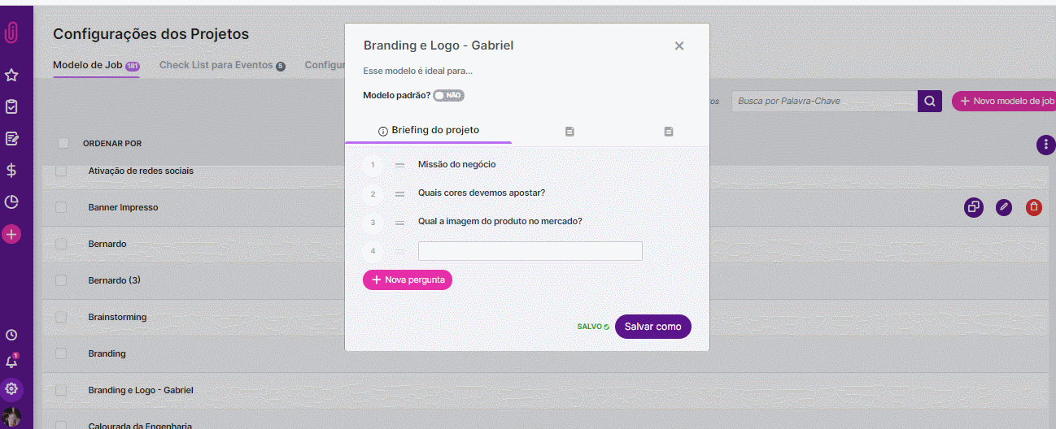Click the keyword search magnifier button
1056x429 pixels.
[929, 101]
